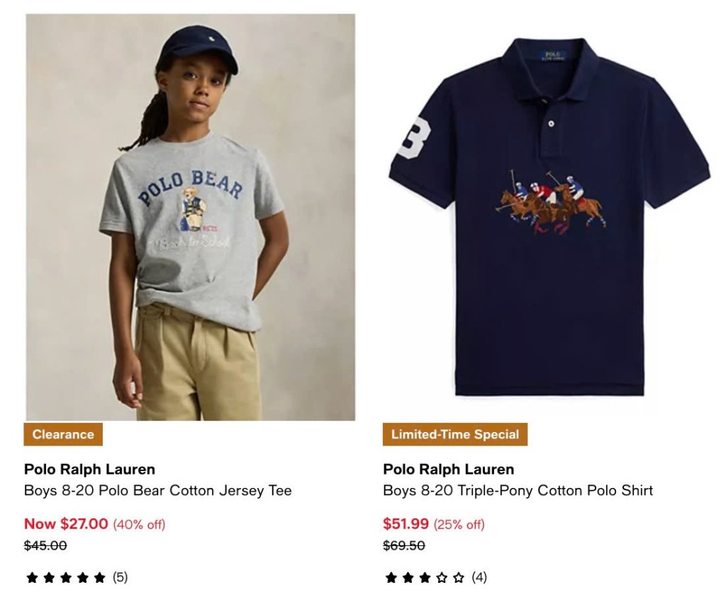Image resolution: width=726 pixels, height=602 pixels.
Task: Click the crossed-out $45.00 original price
Action: [45, 545]
